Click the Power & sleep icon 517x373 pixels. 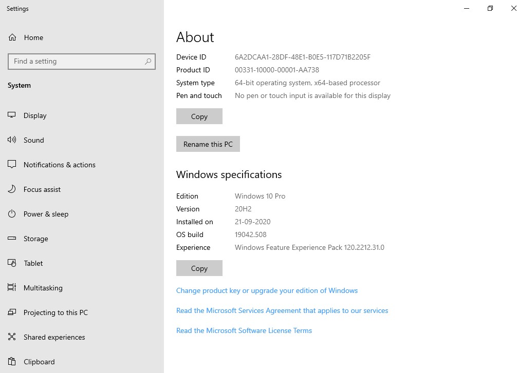click(12, 213)
